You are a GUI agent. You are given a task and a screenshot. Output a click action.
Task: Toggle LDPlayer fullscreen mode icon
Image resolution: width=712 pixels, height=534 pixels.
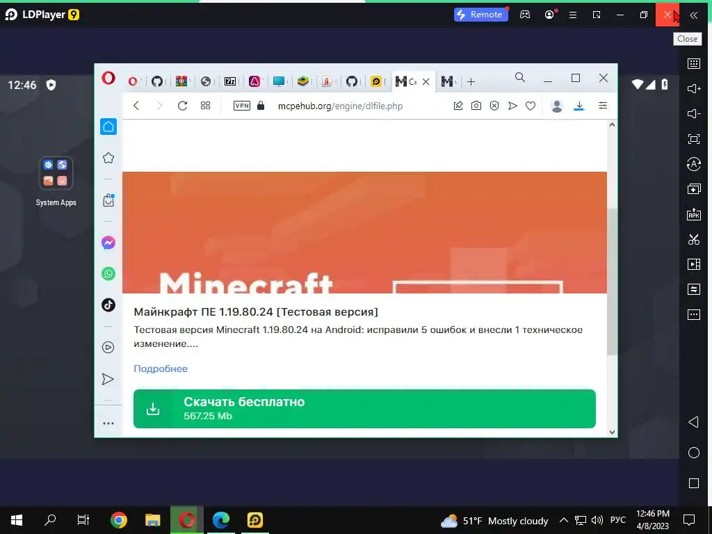693,139
